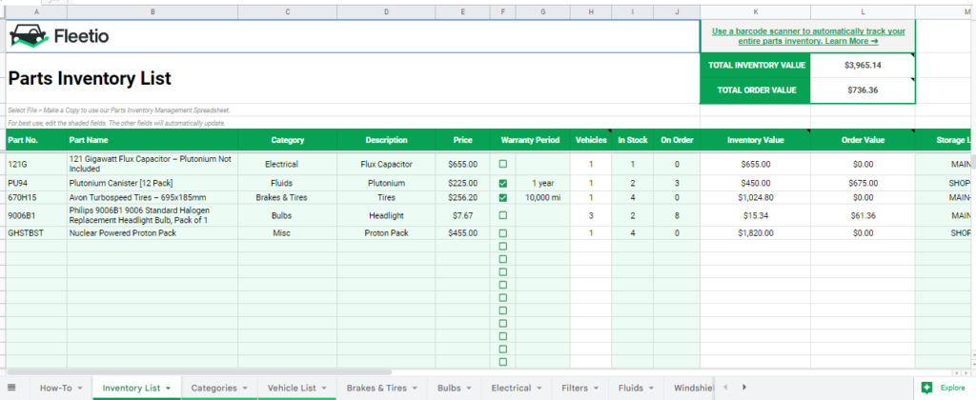Click the Warranty Period header cell
Screen dimensions: 976x400
pyautogui.click(x=530, y=140)
